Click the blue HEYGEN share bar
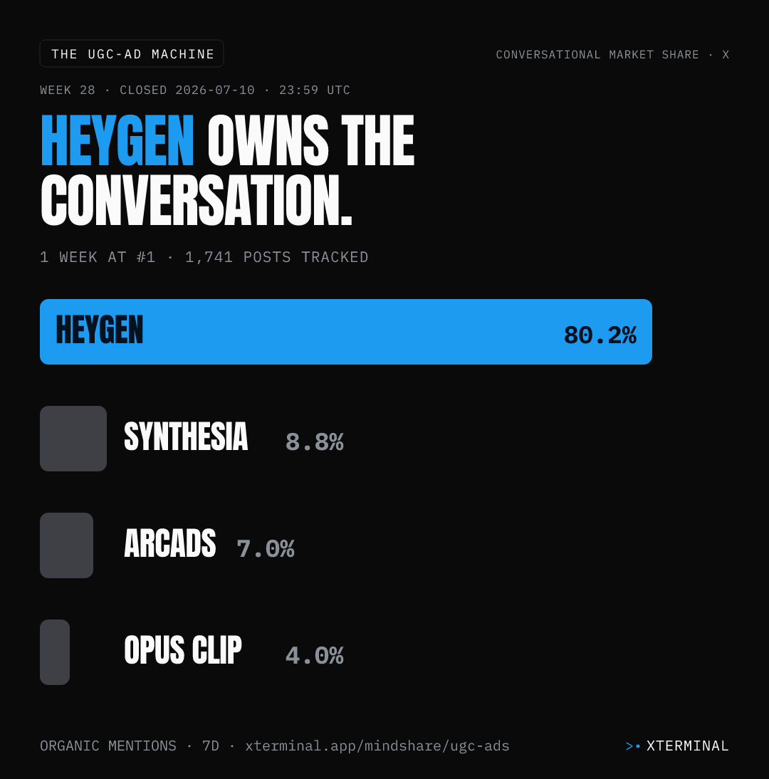769x779 pixels. (x=346, y=332)
